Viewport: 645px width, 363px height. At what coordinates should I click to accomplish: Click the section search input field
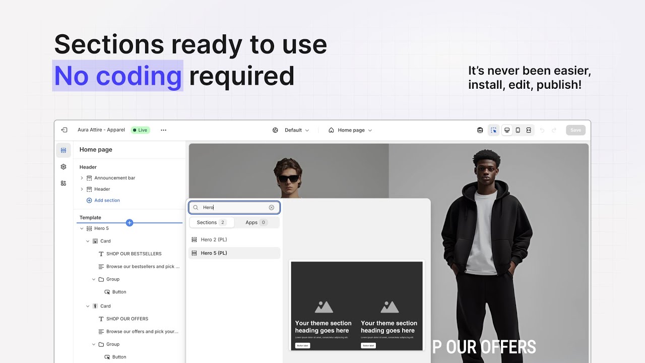[x=234, y=207]
